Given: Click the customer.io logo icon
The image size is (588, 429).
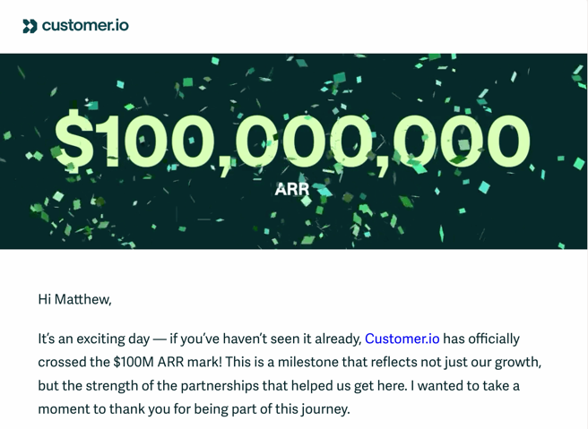Looking at the screenshot, I should point(30,26).
